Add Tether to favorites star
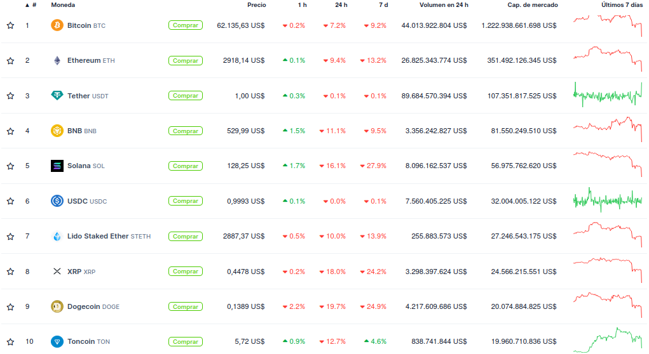 [10, 95]
